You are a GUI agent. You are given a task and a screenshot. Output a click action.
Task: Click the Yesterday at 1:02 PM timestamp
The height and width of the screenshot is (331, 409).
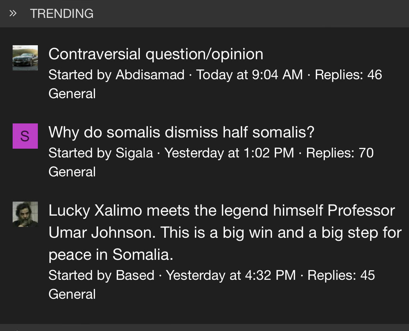tap(229, 153)
